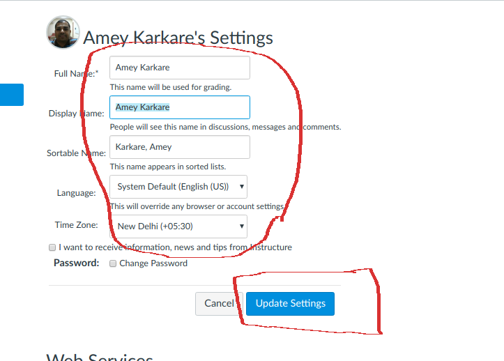Click the "Change Password" label text
The image size is (504, 361).
(x=153, y=263)
